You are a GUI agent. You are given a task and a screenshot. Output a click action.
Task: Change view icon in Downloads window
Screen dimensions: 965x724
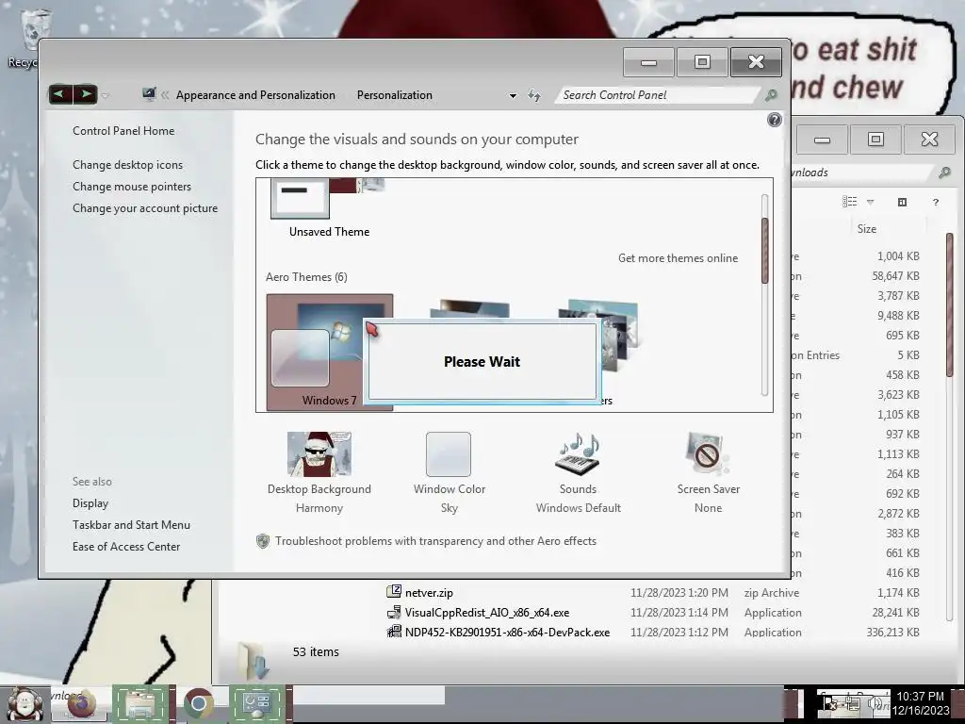850,202
